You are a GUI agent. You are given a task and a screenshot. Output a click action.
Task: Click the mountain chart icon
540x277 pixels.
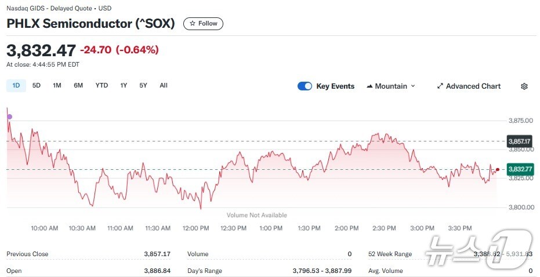tap(369, 86)
